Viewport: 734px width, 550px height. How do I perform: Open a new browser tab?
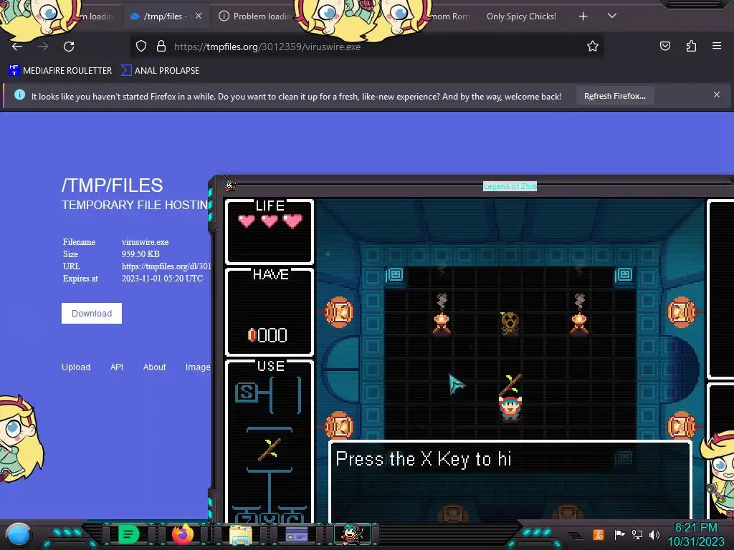click(x=583, y=16)
